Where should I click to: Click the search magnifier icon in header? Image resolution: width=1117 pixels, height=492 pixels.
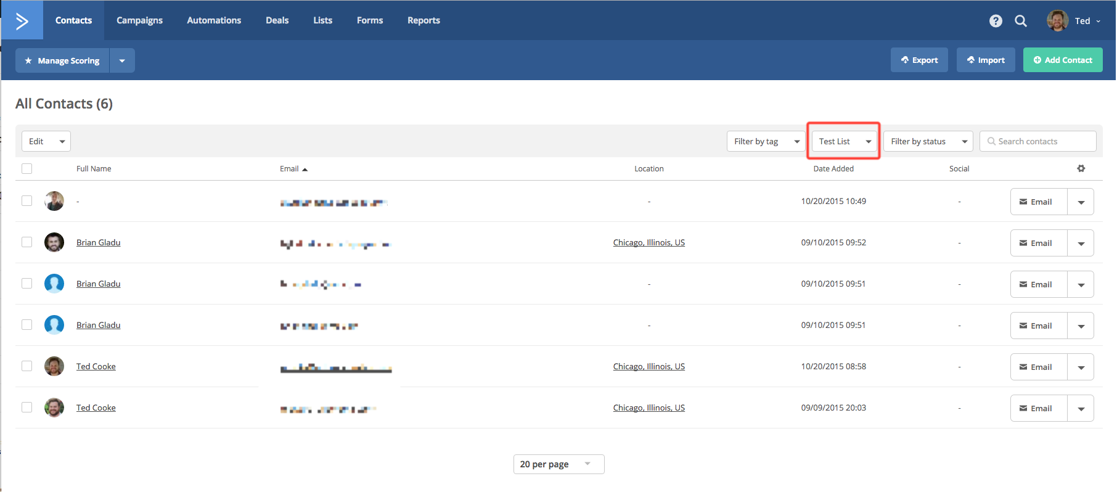[x=1021, y=21]
